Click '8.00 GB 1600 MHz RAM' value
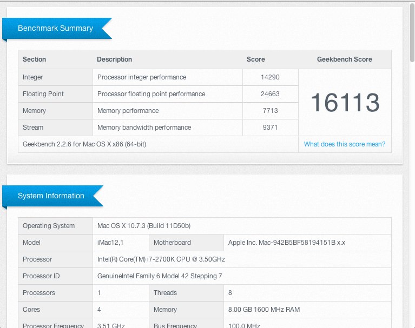This screenshot has height=328, width=415. pos(264,310)
